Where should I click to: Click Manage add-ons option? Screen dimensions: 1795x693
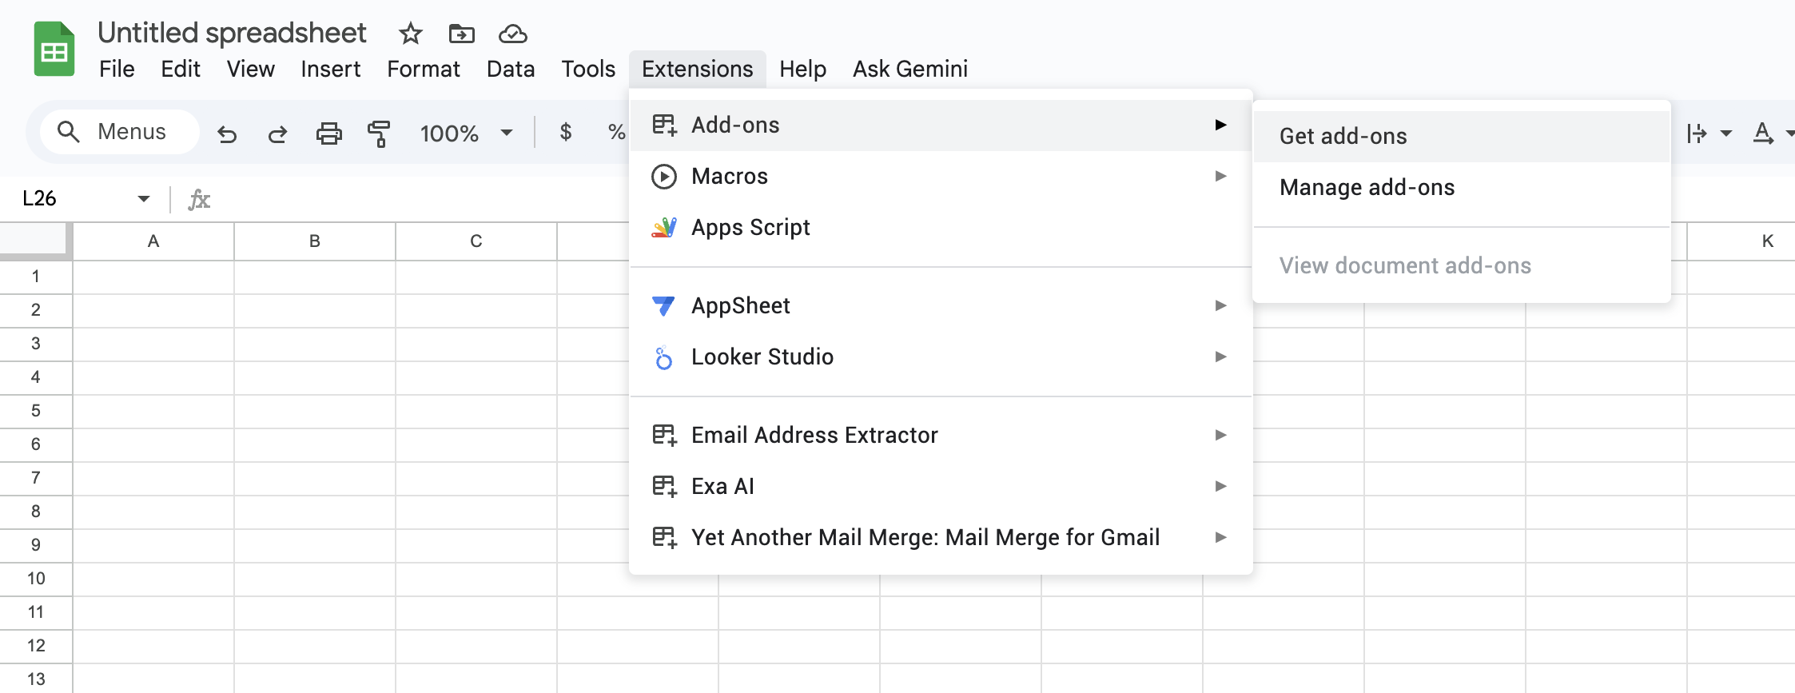pyautogui.click(x=1367, y=187)
